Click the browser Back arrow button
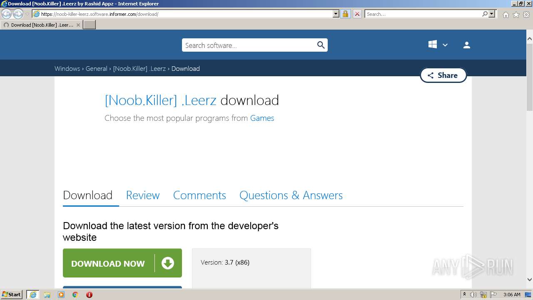Image resolution: width=533 pixels, height=300 pixels. pos(6,14)
